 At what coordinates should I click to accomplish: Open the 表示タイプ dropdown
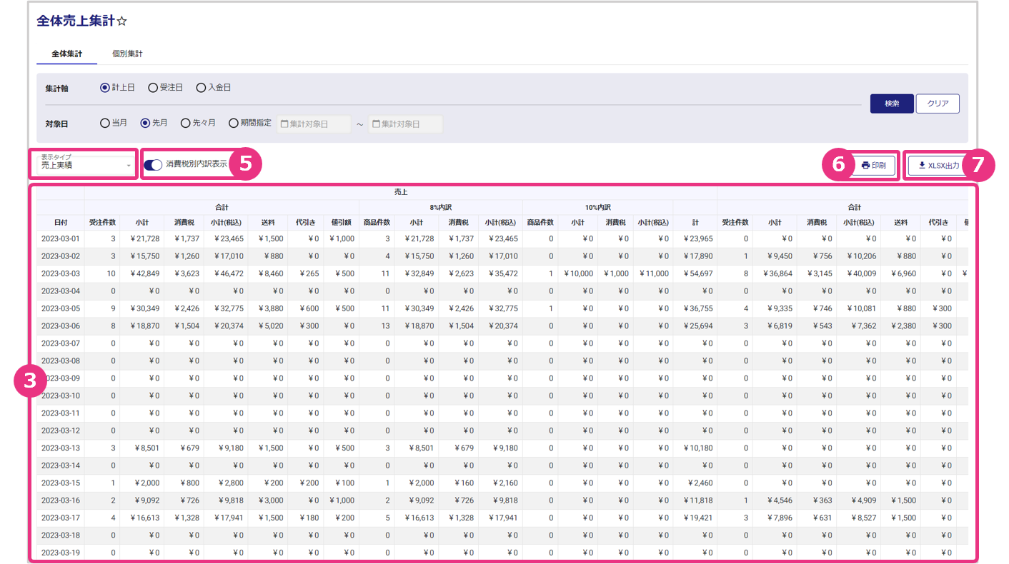(86, 165)
